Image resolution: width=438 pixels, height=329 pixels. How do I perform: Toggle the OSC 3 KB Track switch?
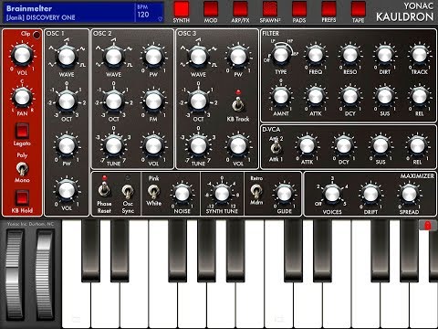coord(238,104)
